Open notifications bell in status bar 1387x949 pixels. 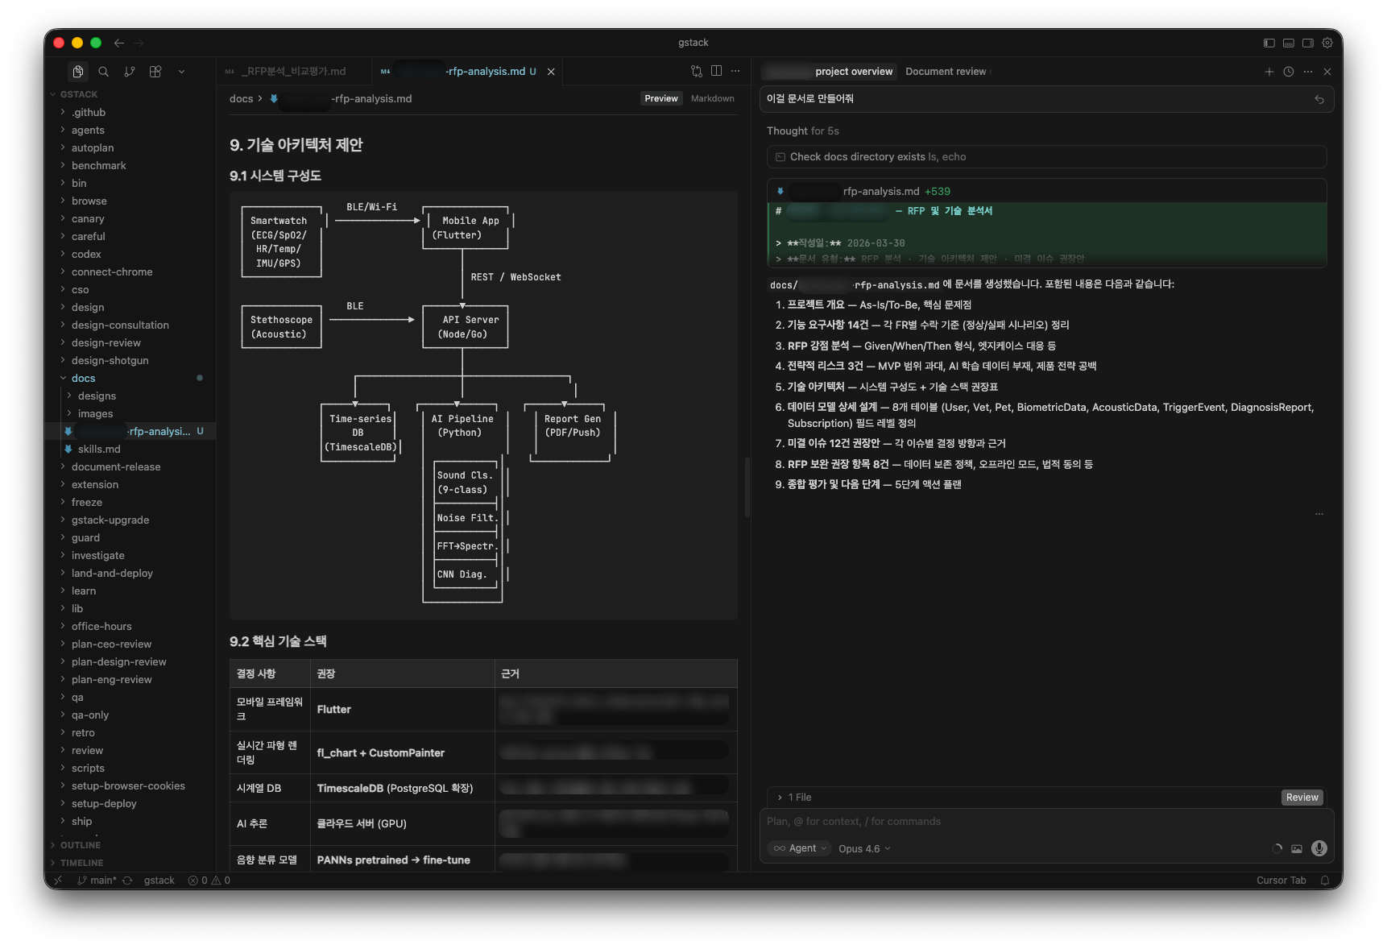(1325, 881)
